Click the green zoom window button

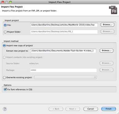coord(10,2)
